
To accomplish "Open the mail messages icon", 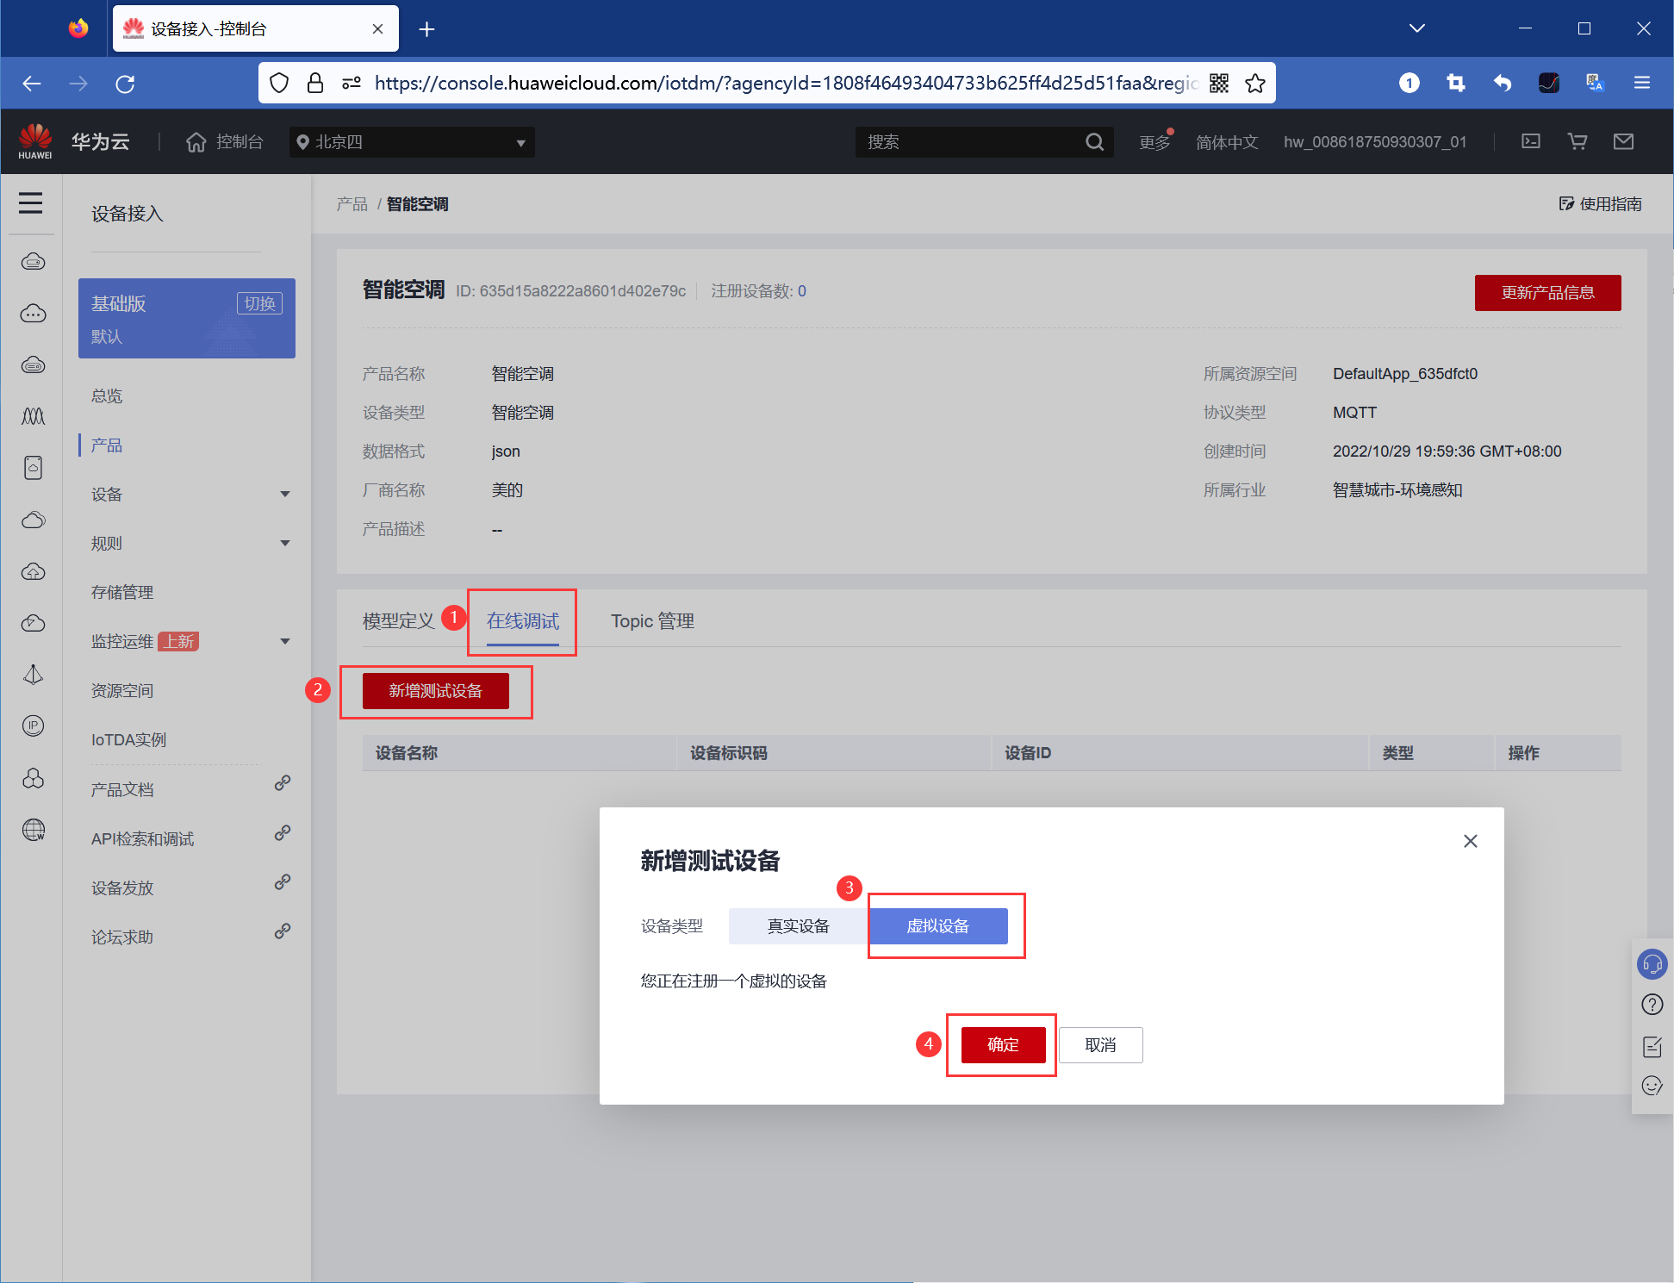I will pos(1623,141).
